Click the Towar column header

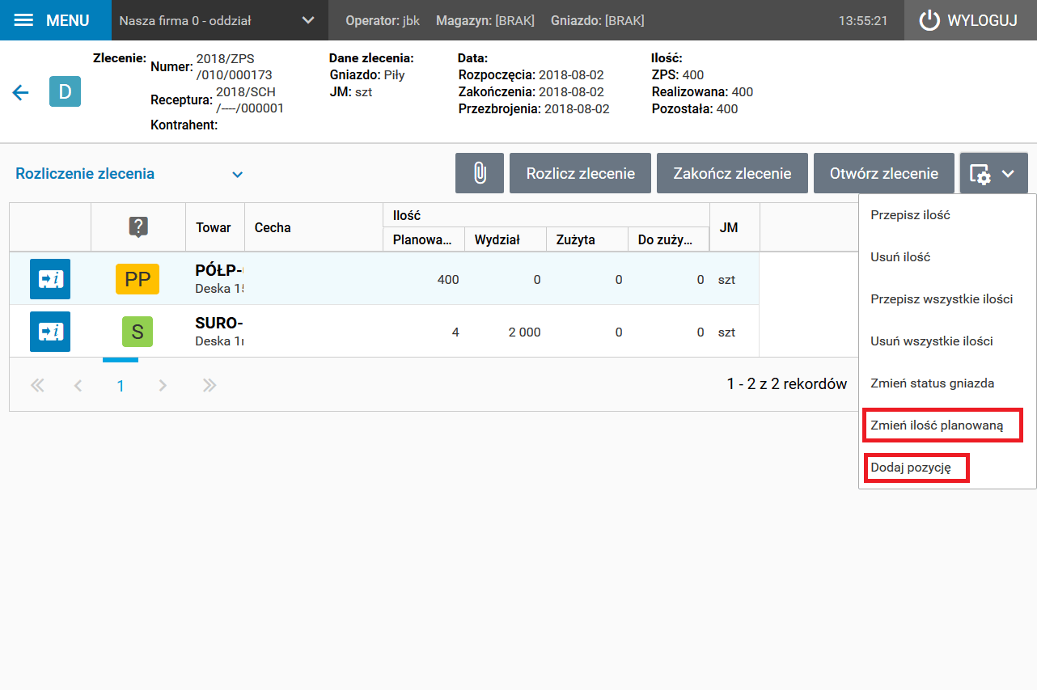click(x=214, y=228)
